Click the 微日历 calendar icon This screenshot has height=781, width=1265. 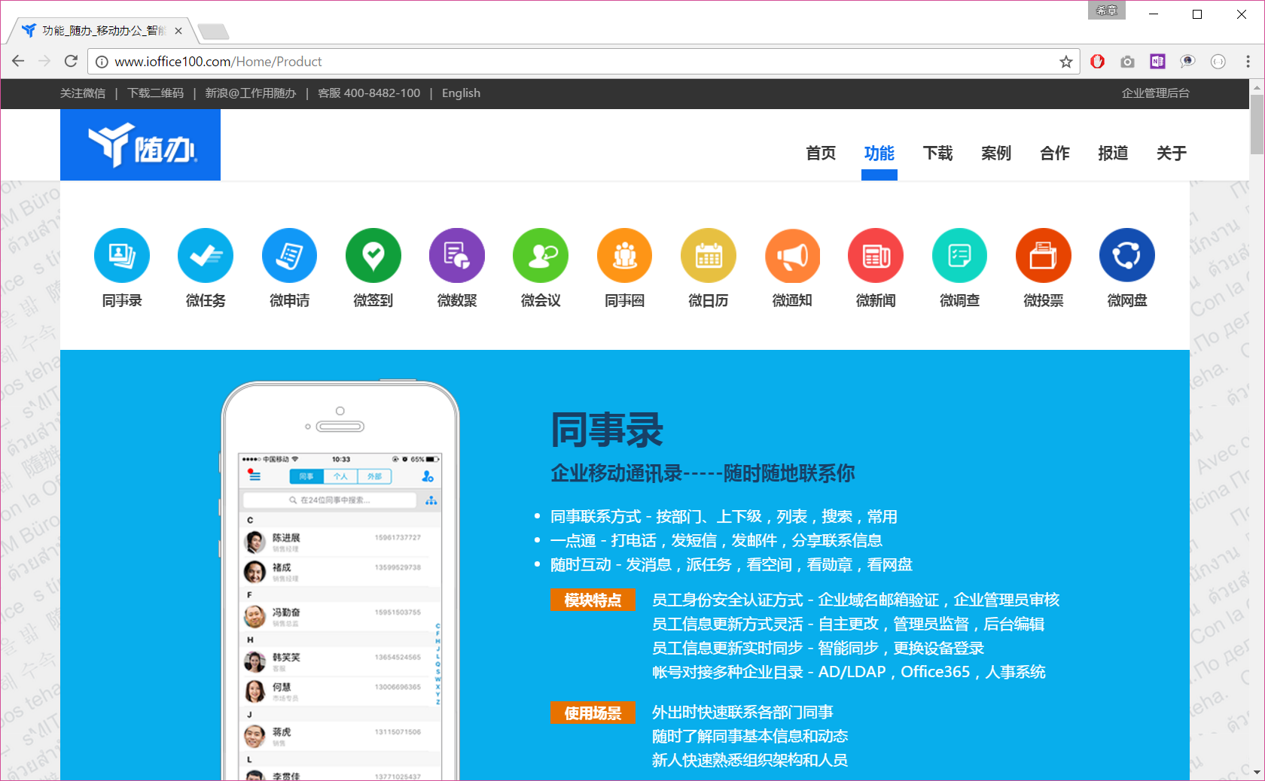[x=709, y=256]
